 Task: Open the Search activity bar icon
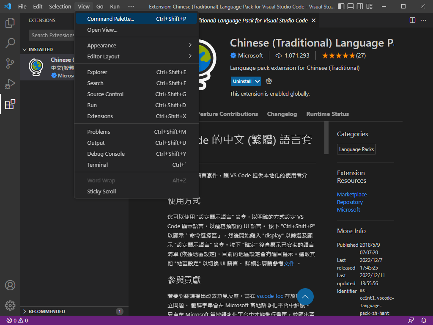click(x=10, y=43)
